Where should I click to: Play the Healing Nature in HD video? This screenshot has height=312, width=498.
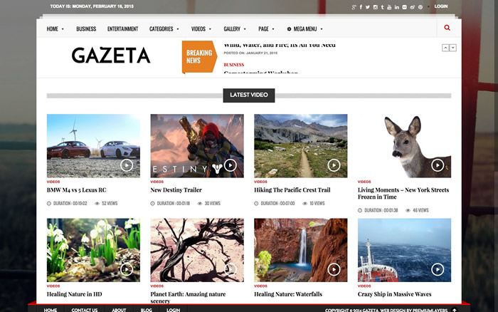(127, 270)
